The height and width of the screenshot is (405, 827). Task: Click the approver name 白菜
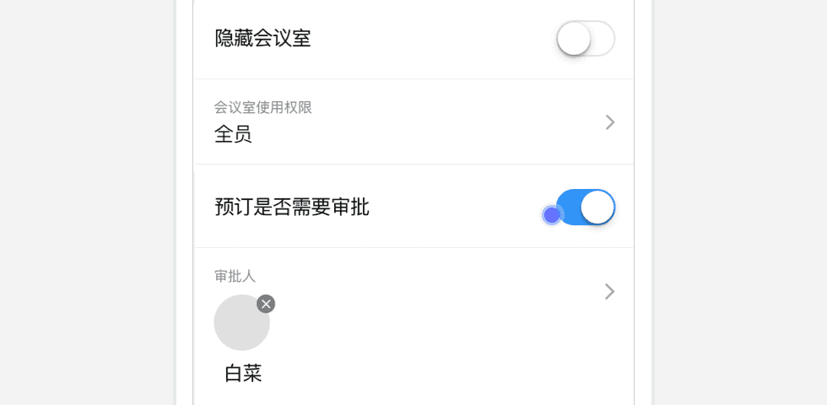[243, 373]
